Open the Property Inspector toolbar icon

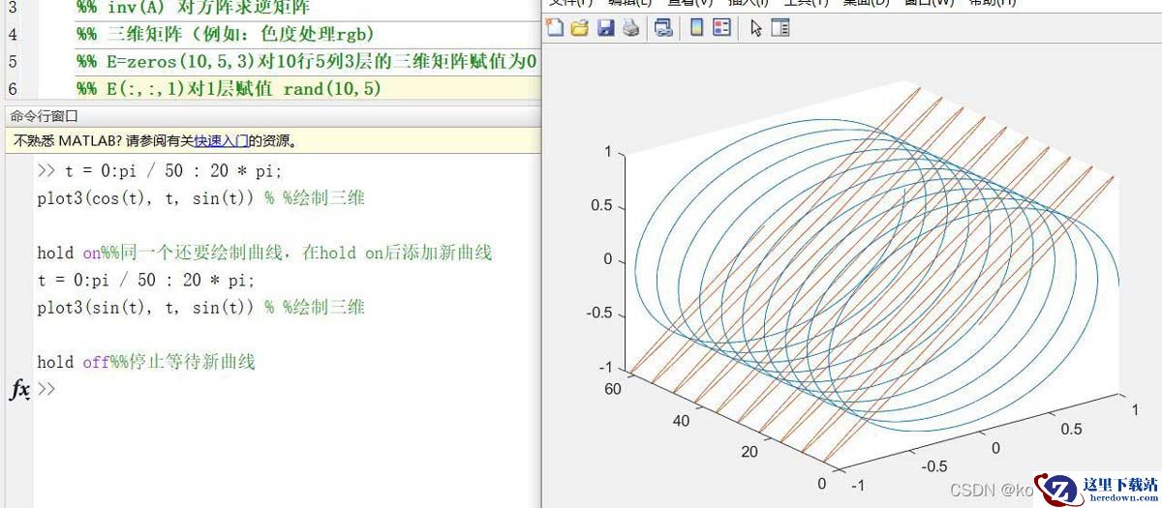tap(780, 27)
